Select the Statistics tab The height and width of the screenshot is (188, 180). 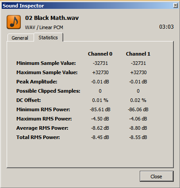click(48, 38)
